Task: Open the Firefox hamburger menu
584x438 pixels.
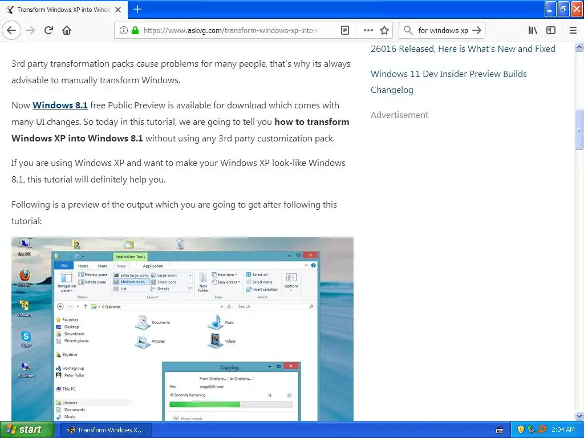Action: (x=573, y=30)
